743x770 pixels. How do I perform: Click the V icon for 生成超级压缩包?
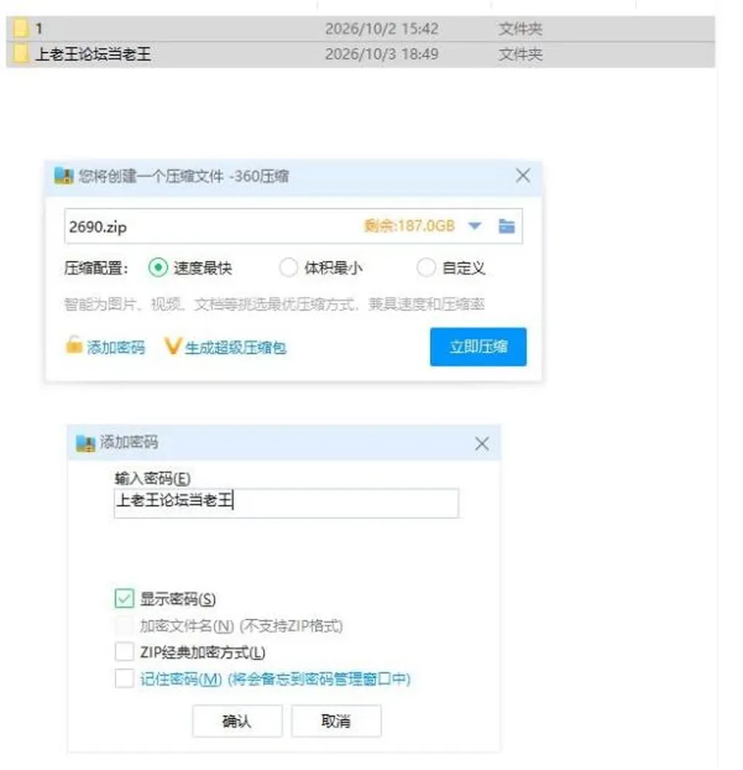click(173, 345)
